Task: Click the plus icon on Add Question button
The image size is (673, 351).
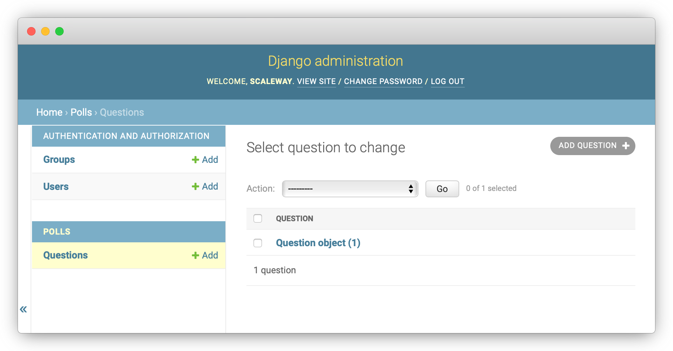Action: pyautogui.click(x=626, y=146)
